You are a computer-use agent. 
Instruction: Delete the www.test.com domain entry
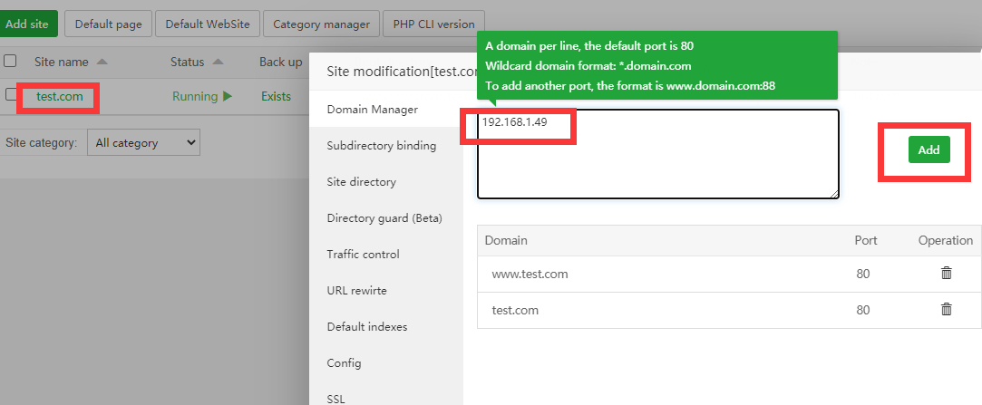946,273
